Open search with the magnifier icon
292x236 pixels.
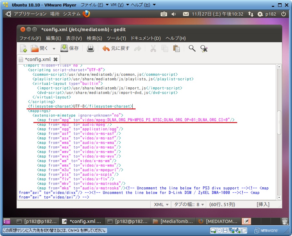192,48
